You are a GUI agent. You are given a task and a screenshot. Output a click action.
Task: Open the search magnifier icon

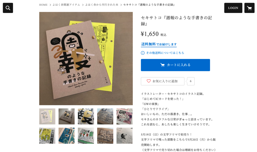(8, 8)
